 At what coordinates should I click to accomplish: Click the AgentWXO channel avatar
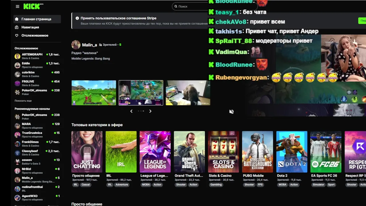[x=17, y=198]
